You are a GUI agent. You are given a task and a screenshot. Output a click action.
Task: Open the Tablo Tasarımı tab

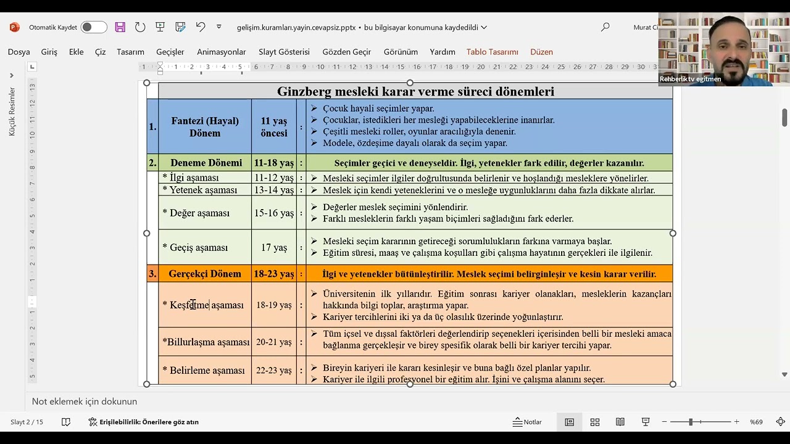(493, 52)
